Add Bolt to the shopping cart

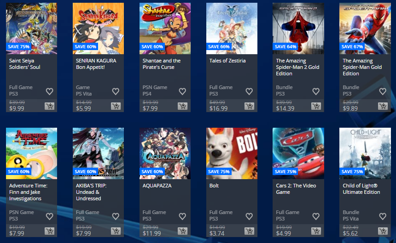click(x=249, y=231)
